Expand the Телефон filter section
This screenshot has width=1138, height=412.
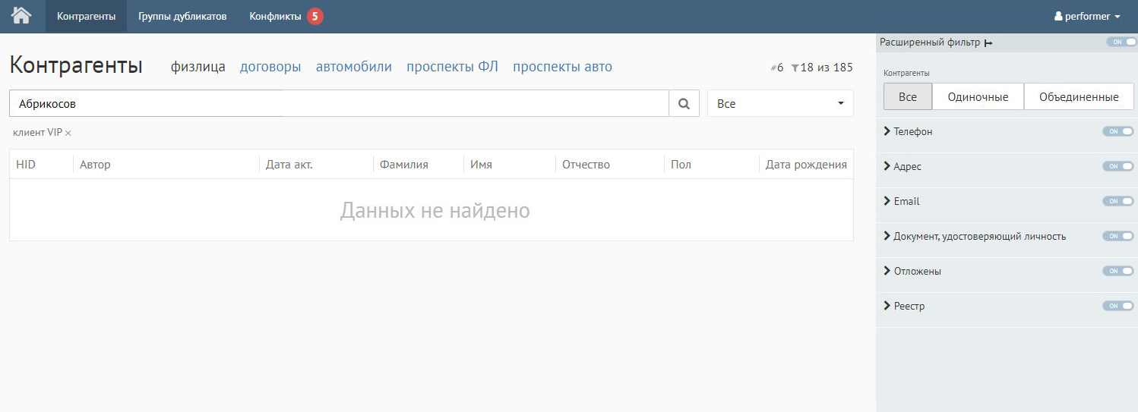pyautogui.click(x=909, y=131)
